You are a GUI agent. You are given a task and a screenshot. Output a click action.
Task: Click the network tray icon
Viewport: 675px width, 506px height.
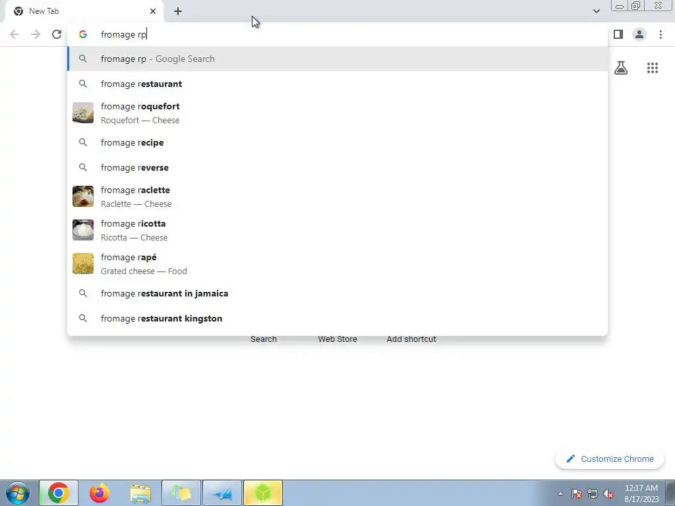click(593, 493)
